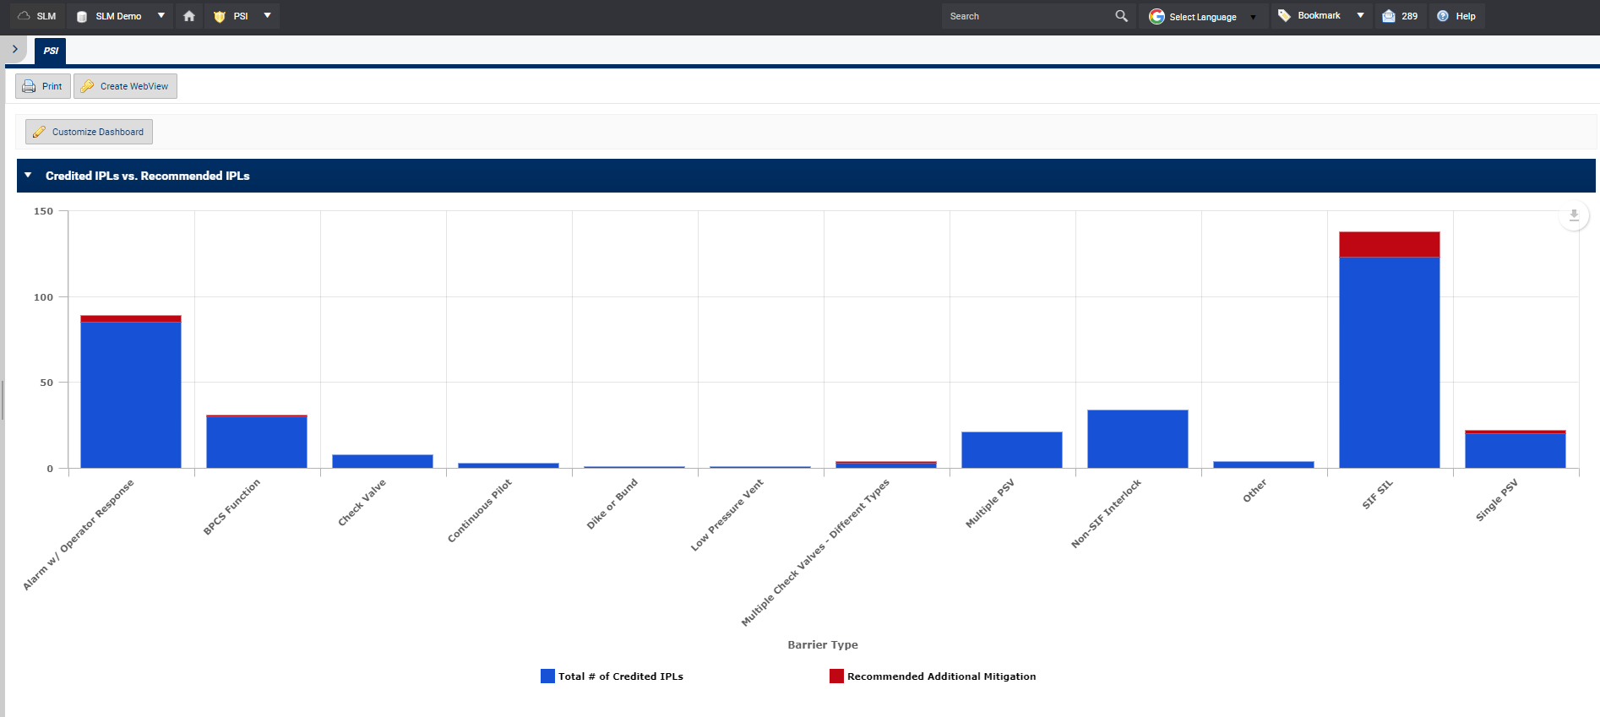Screen dimensions: 1600x717
Task: Open the Select Language dropdown
Action: pyautogui.click(x=1203, y=17)
